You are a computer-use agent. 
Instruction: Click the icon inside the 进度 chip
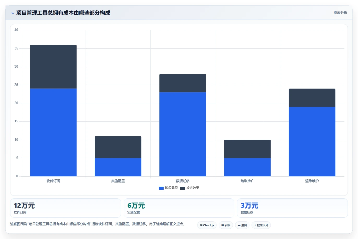click(239, 225)
